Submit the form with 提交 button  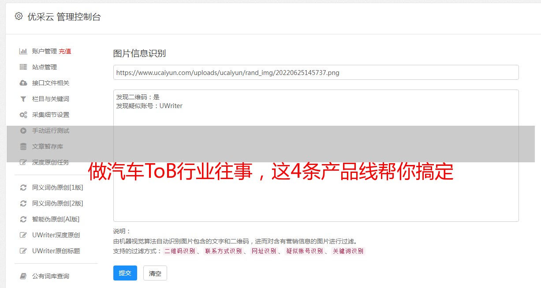coord(125,273)
